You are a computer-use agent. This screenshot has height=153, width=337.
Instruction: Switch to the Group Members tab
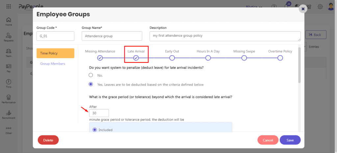tap(53, 64)
